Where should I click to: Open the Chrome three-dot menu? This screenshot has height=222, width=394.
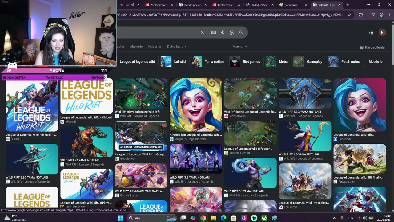[389, 14]
